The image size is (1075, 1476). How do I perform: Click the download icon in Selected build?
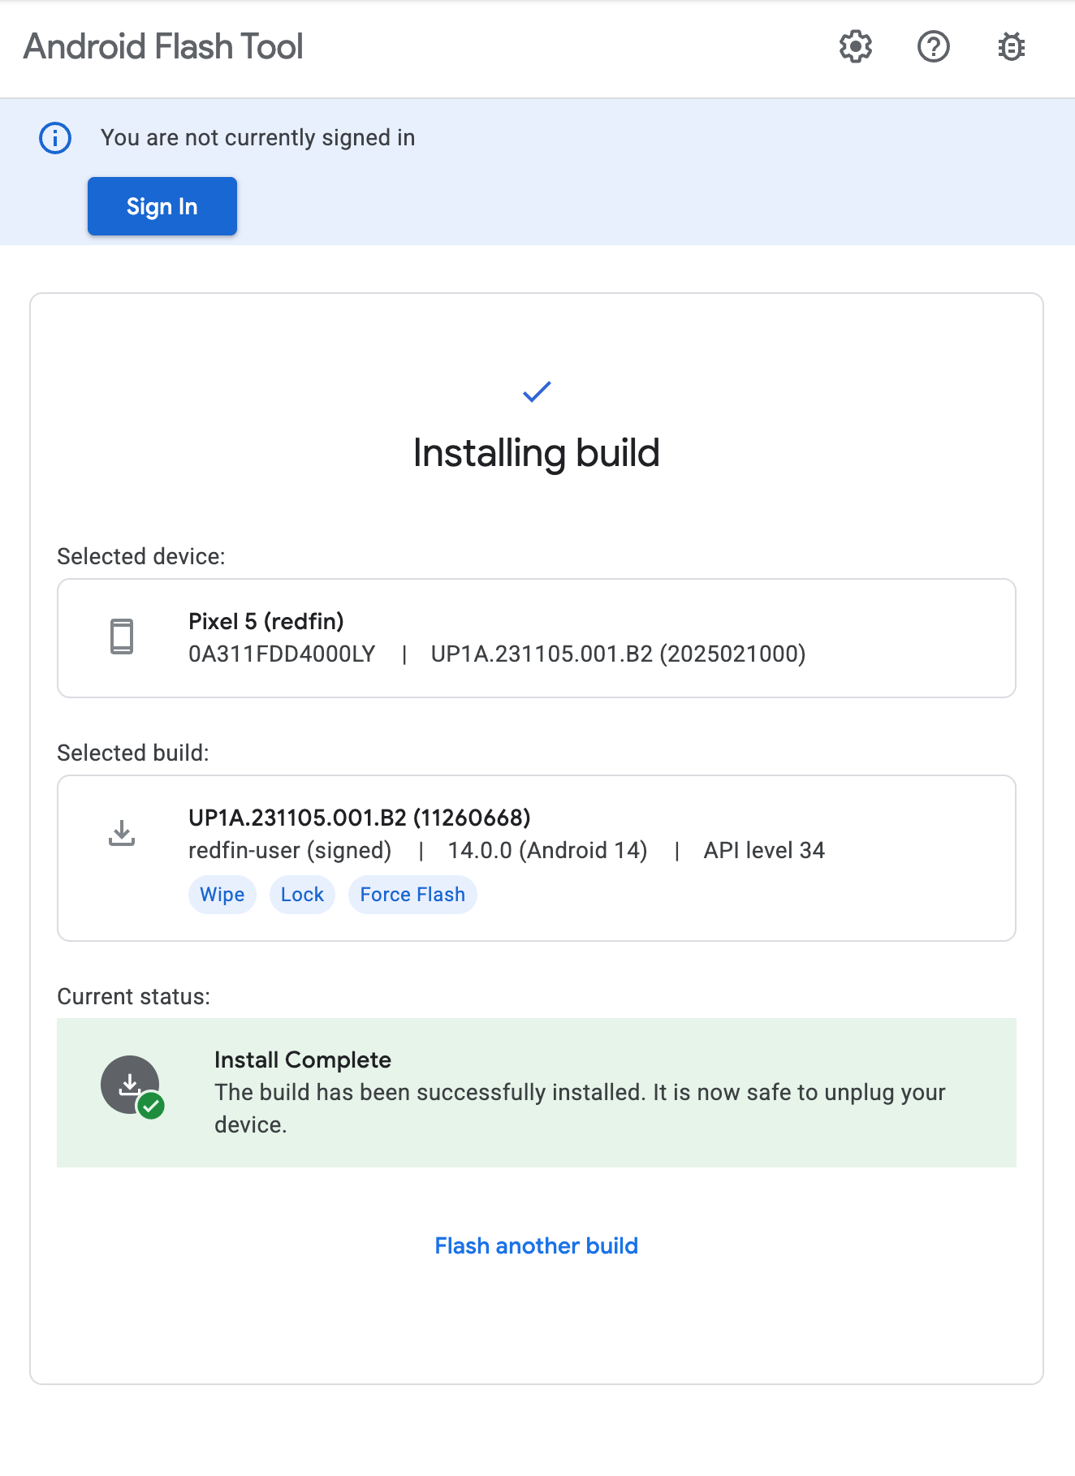[x=122, y=833]
